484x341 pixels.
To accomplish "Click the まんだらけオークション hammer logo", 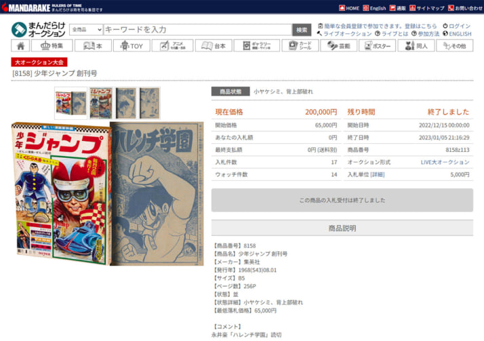I will 39,29.
